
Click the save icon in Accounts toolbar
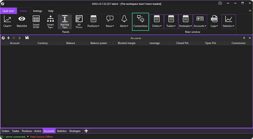point(27,38)
